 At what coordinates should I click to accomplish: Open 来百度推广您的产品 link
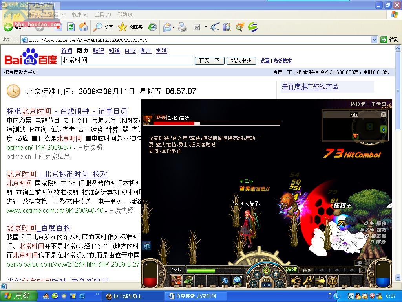[310, 87]
